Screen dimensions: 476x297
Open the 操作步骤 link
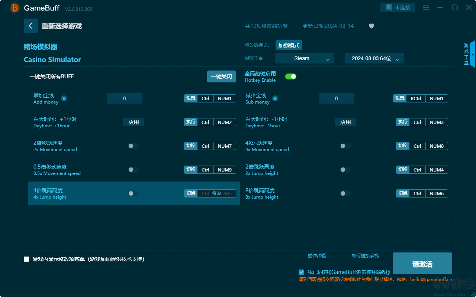coord(316,255)
